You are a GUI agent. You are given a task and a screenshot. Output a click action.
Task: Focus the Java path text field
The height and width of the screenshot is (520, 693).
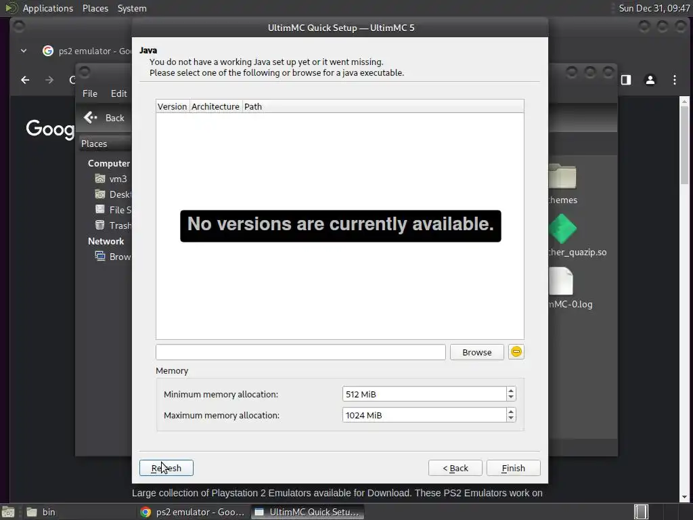click(300, 352)
